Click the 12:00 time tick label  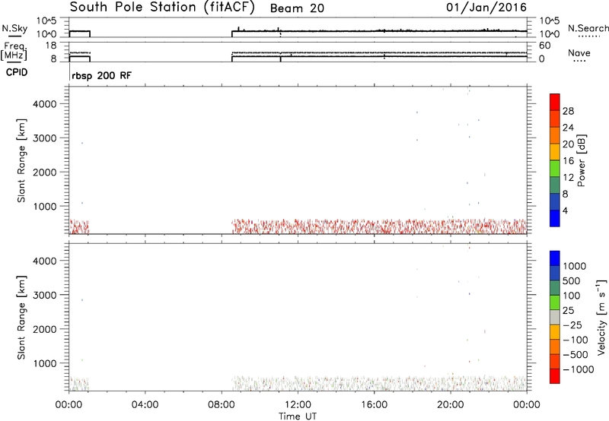click(x=298, y=405)
